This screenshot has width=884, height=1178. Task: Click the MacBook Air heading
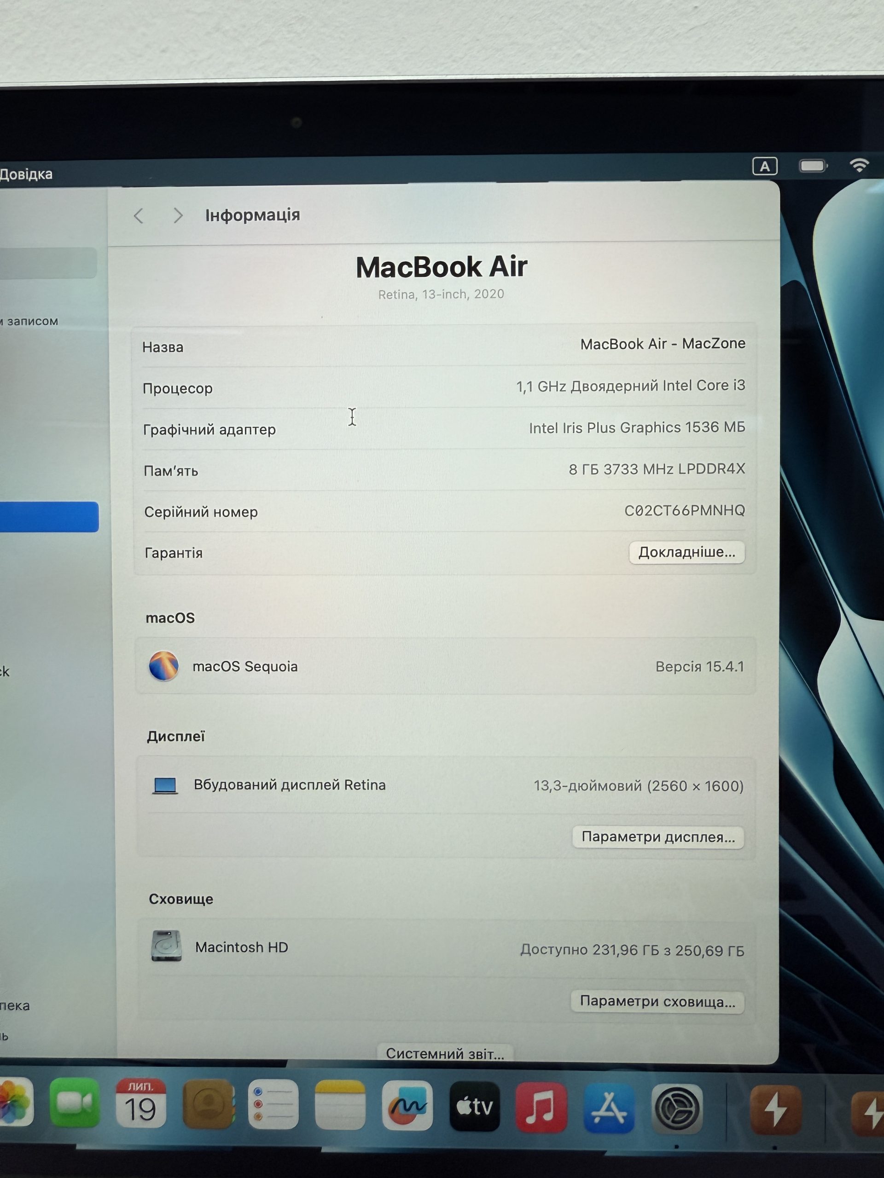[x=442, y=267]
